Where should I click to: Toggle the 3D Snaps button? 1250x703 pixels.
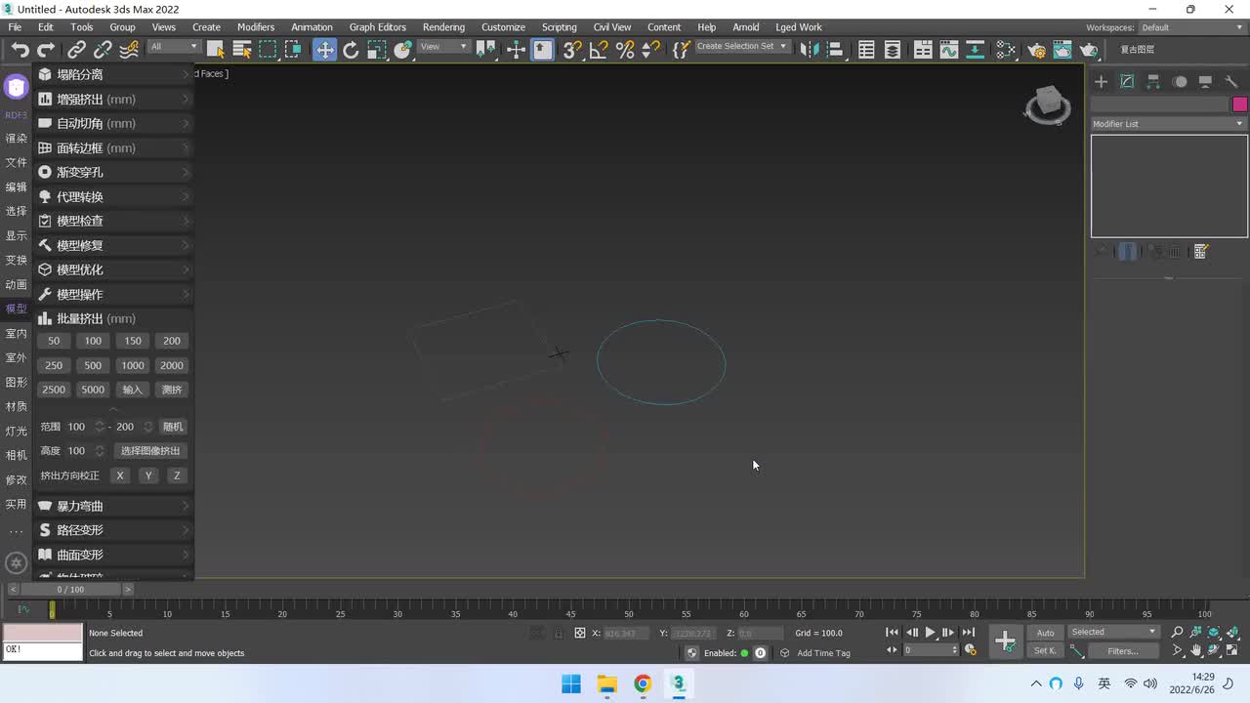[x=572, y=50]
